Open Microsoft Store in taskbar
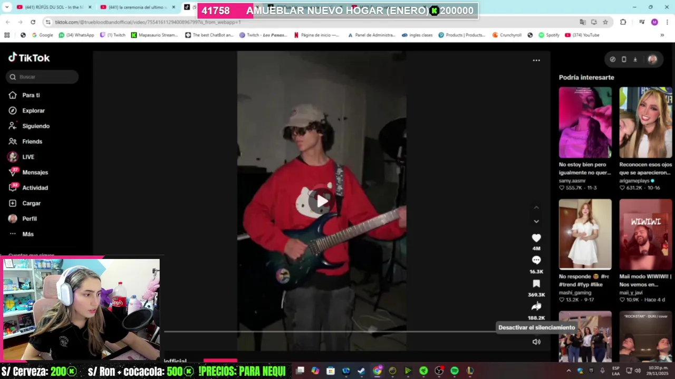675x379 pixels. [331, 371]
